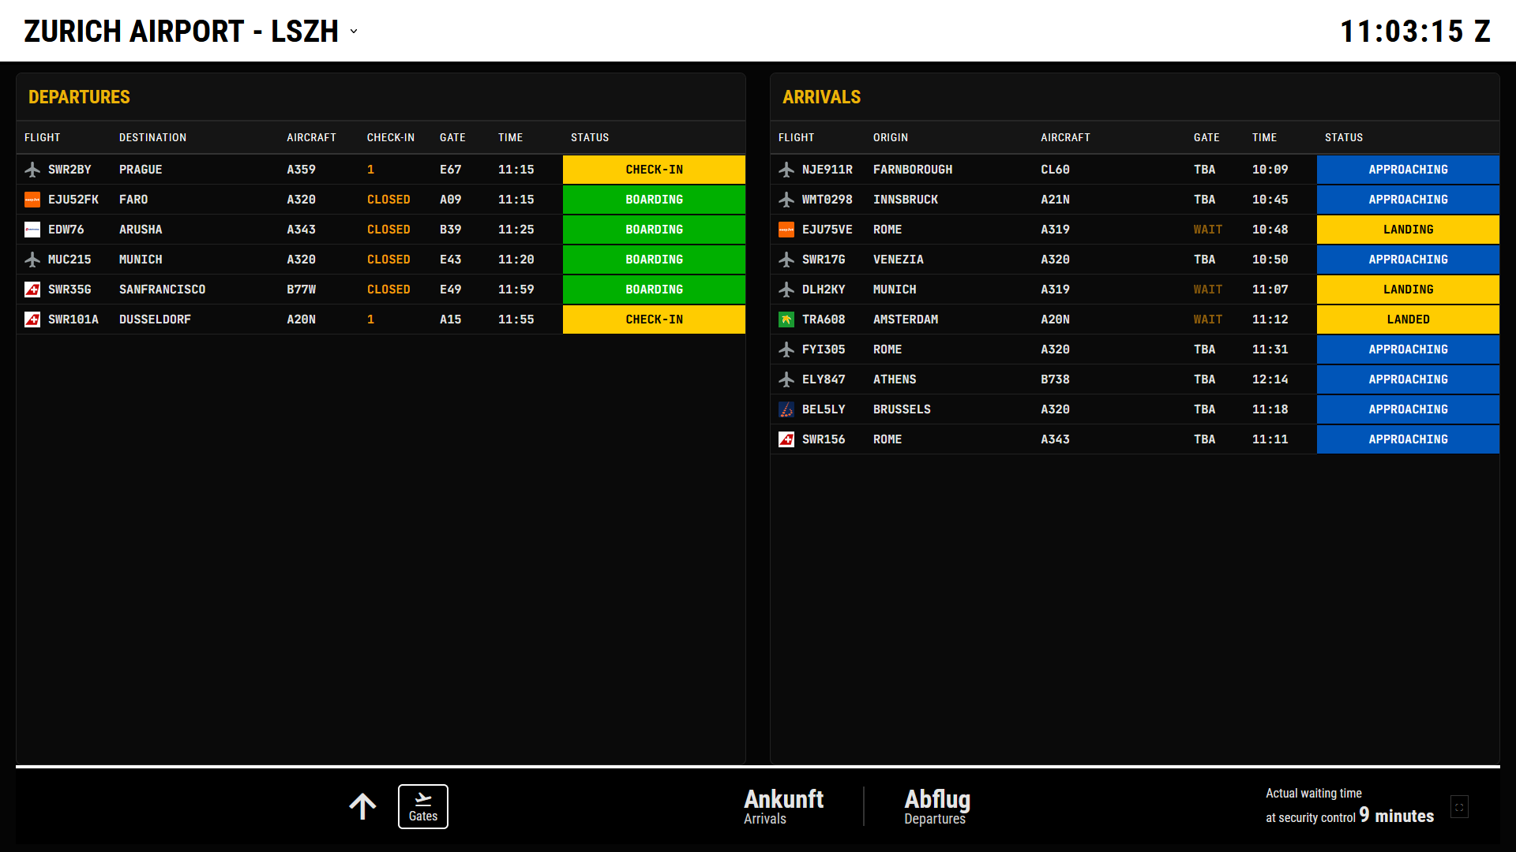The height and width of the screenshot is (852, 1516).
Task: Select the Ankunft Arrivals tab
Action: pos(783,806)
